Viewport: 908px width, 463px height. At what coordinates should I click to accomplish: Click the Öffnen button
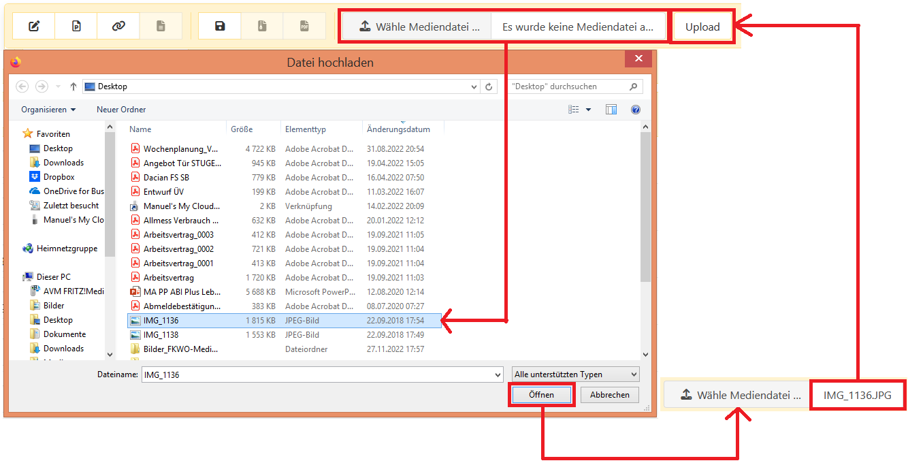coord(542,395)
